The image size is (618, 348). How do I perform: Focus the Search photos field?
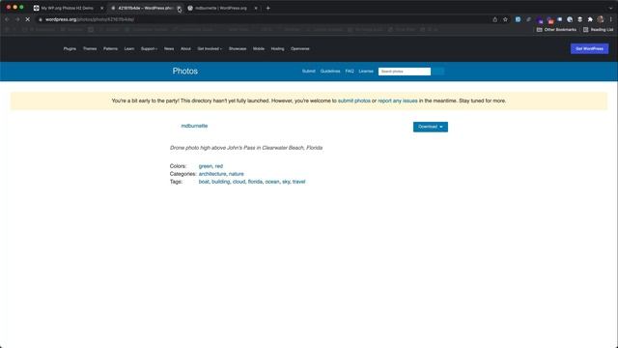pos(405,72)
